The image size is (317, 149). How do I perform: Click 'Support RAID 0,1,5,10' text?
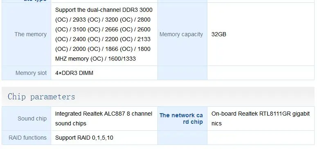click(84, 138)
